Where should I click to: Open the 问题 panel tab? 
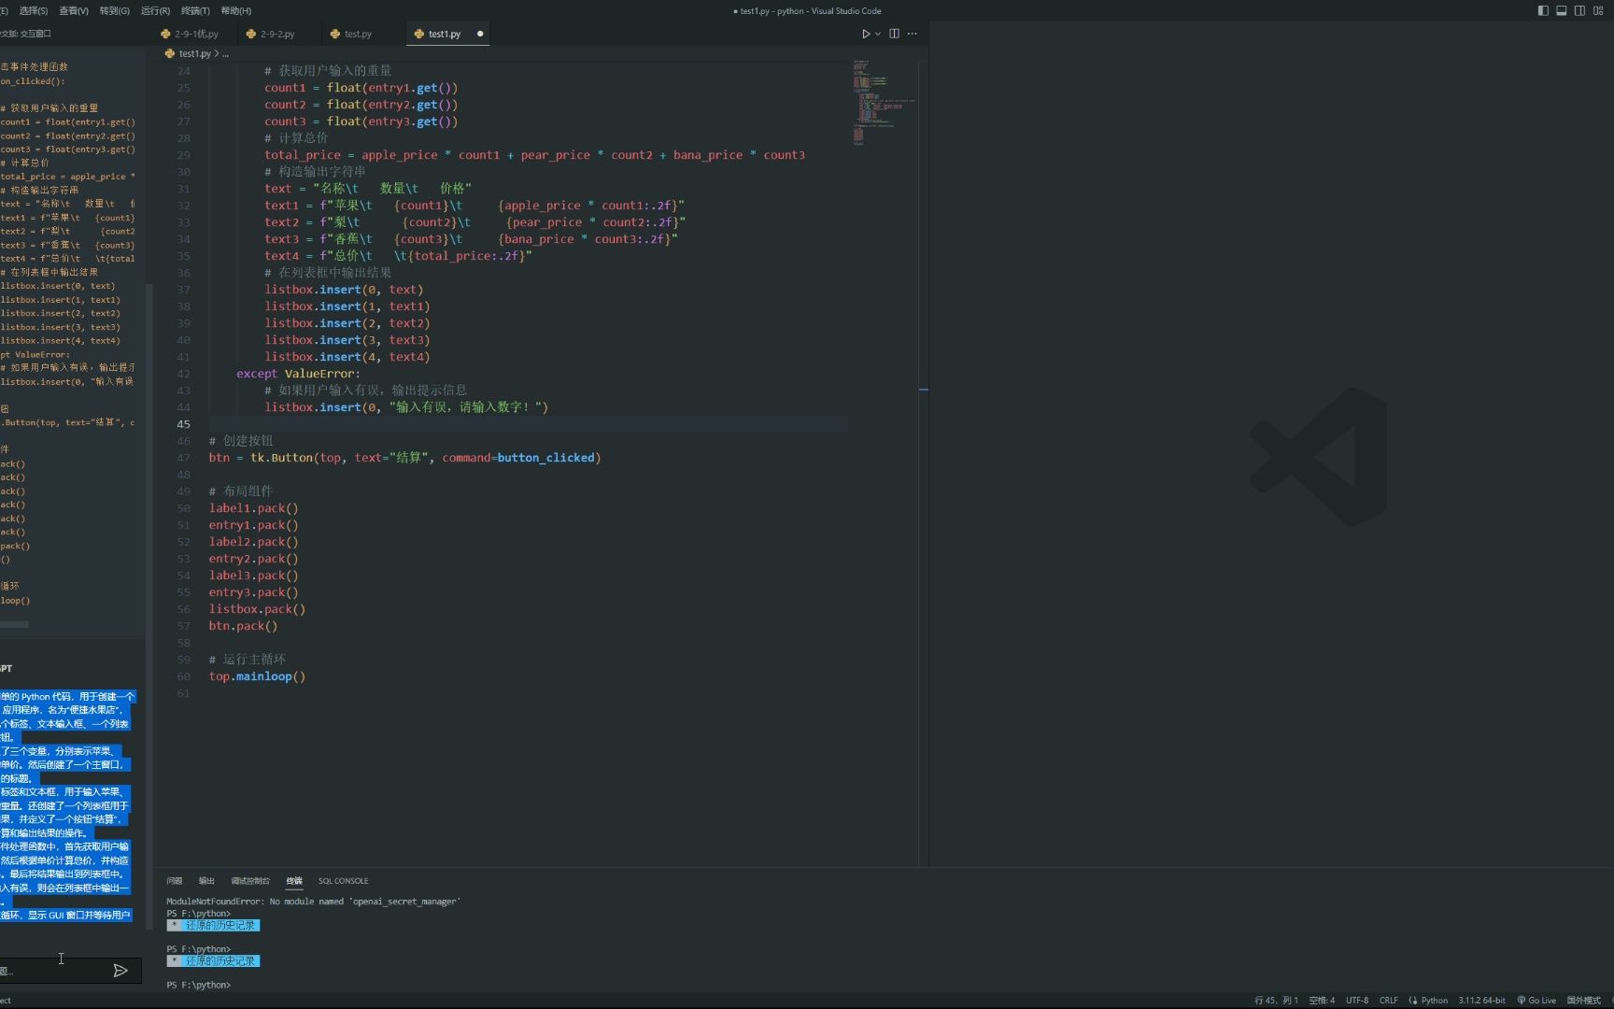[175, 881]
